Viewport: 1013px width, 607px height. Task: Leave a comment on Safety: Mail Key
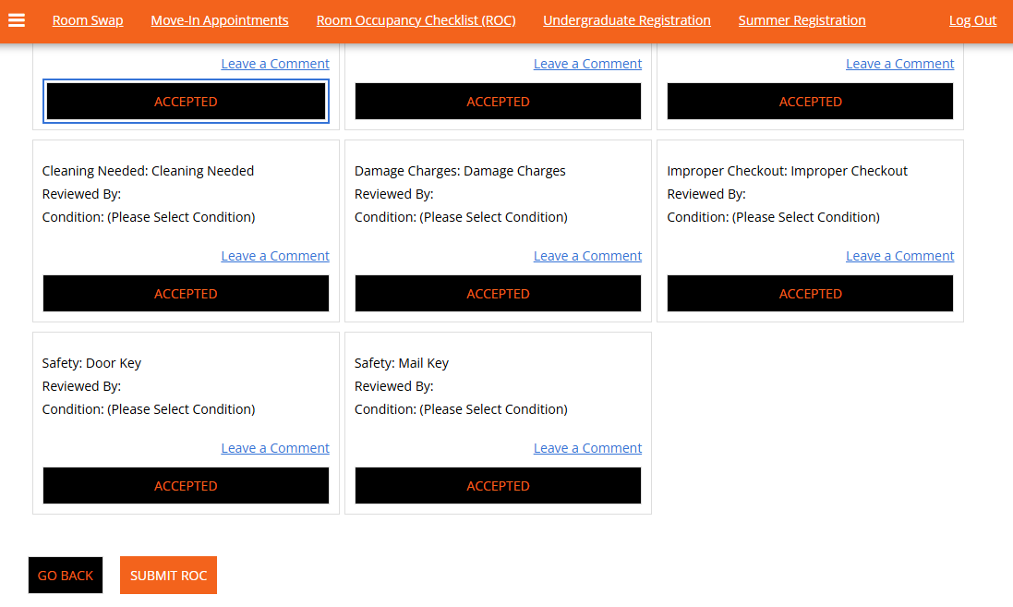(587, 448)
